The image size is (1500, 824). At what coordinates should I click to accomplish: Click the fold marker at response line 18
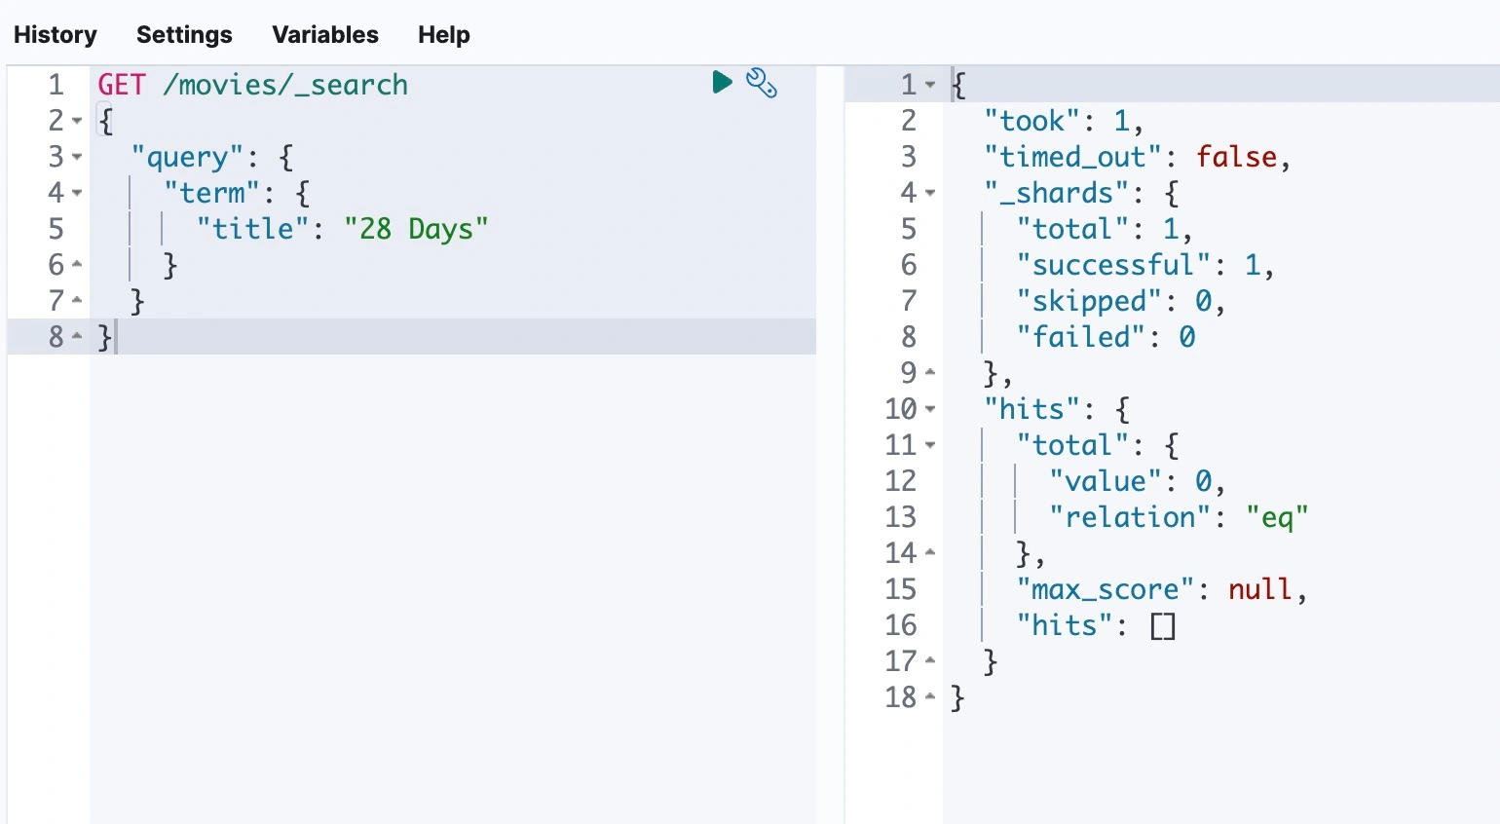[930, 697]
